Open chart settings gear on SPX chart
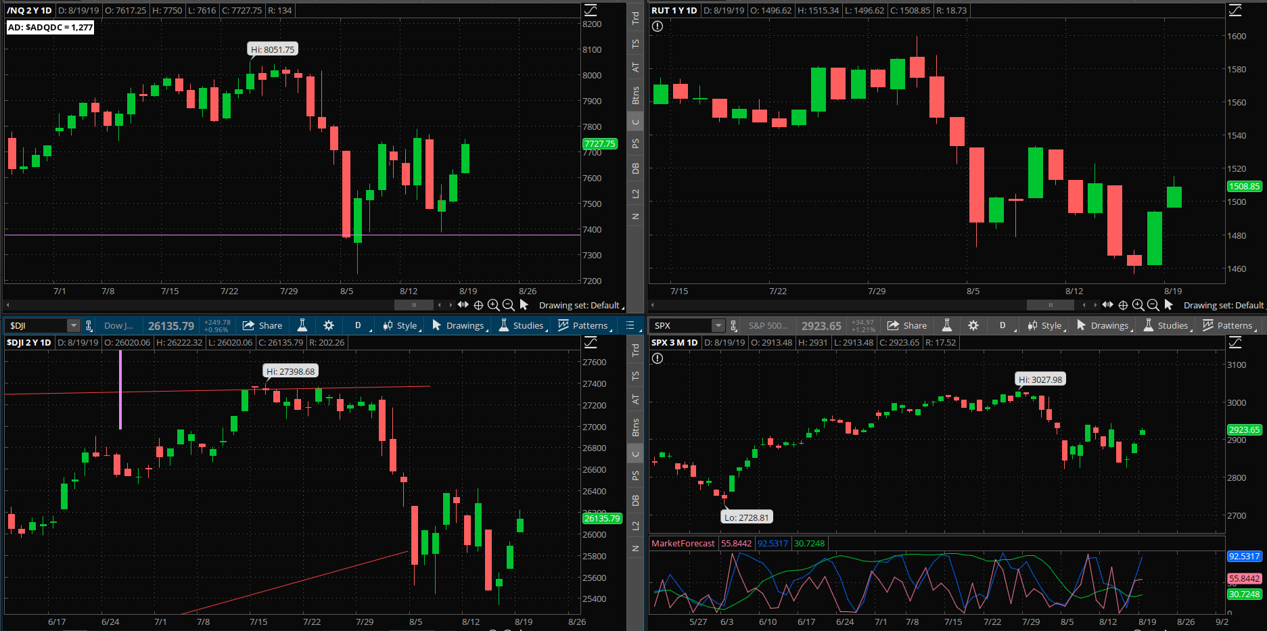 (x=973, y=325)
